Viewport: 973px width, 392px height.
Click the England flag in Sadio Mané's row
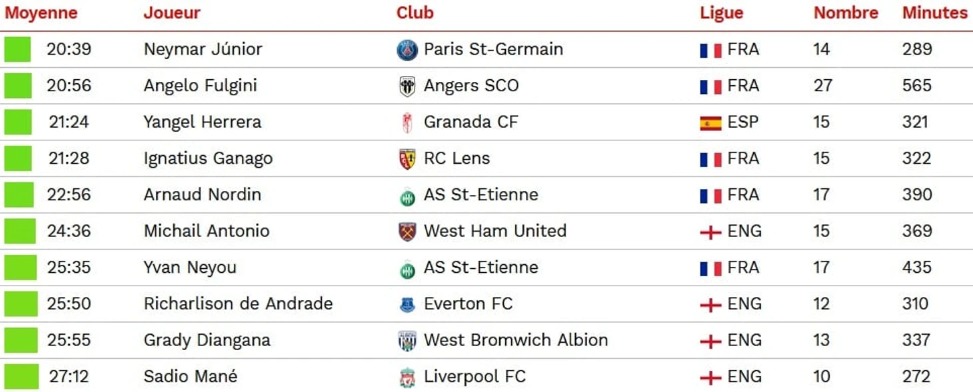(710, 377)
